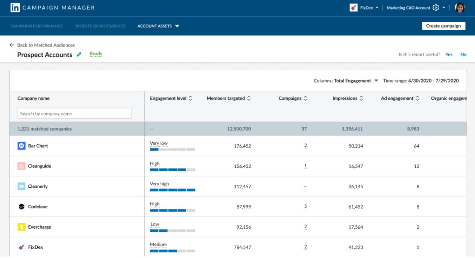This screenshot has width=475, height=258.
Task: Sort by Impressions column
Action: pos(361,99)
